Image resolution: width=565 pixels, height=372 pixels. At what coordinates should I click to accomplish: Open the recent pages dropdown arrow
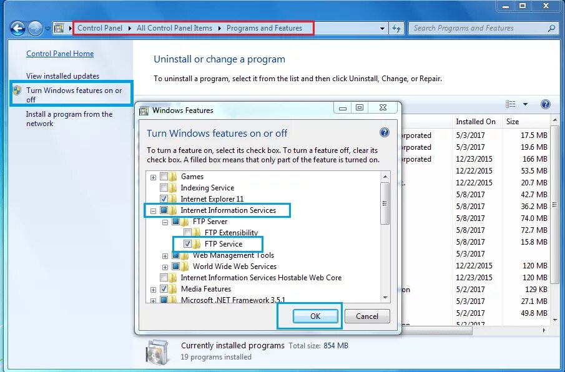(47, 29)
